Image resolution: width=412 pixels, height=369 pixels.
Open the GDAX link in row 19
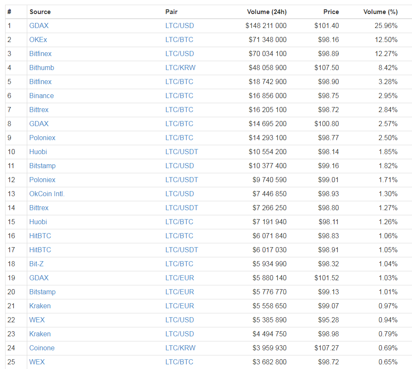[x=39, y=278]
